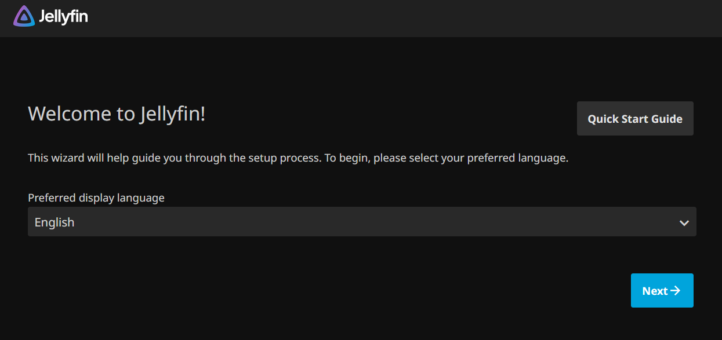Open the Quick Start Guide
This screenshot has height=340, width=722.
click(x=635, y=119)
